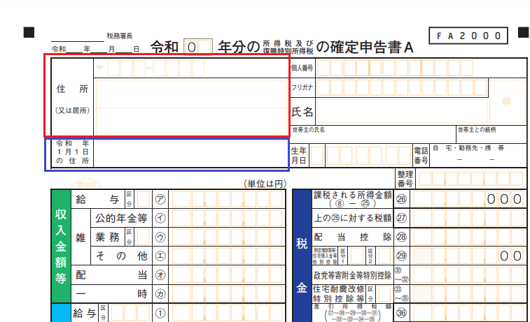Click the その他 ㋓ amount field

(x=227, y=256)
